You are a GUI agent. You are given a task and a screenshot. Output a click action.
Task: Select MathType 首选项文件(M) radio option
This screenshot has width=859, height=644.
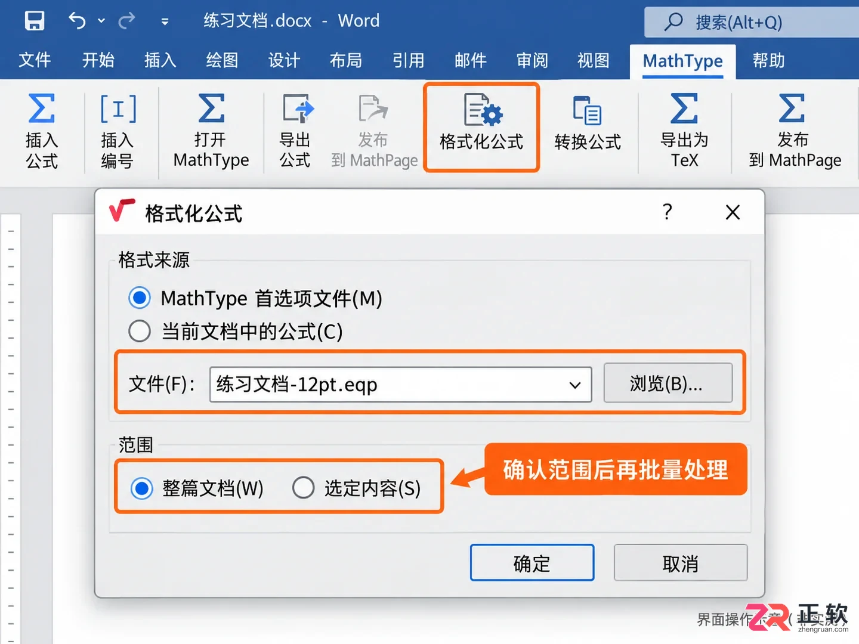[x=140, y=298]
